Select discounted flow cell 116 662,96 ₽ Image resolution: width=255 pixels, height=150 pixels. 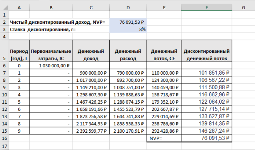tap(206, 95)
